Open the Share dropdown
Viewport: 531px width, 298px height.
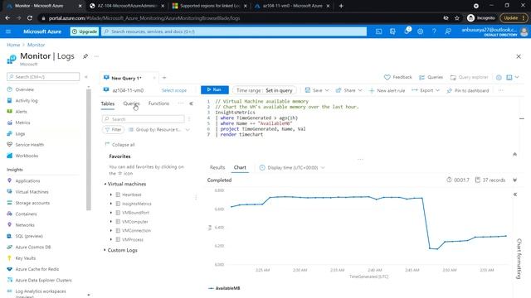[x=348, y=90]
